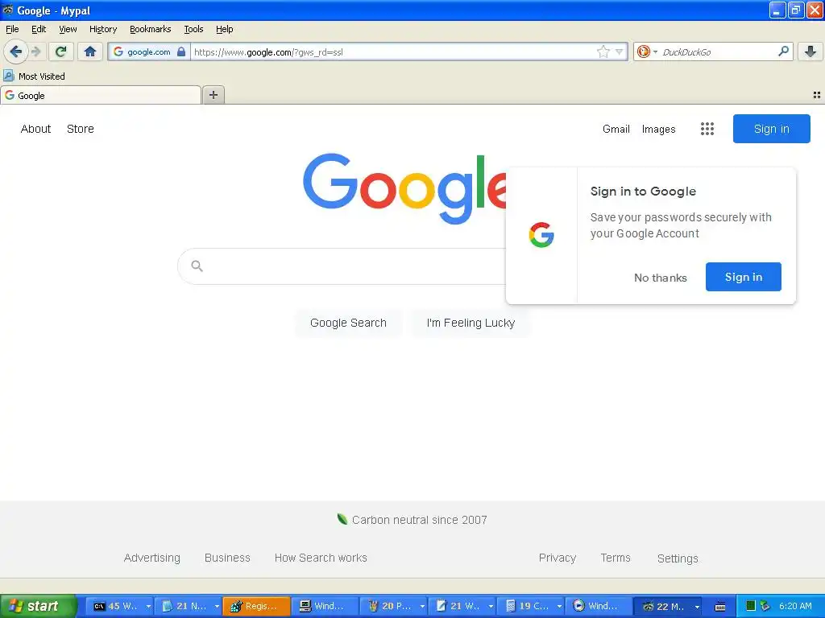Switch to the Regis... taskbar window
The height and width of the screenshot is (618, 825).
[256, 607]
